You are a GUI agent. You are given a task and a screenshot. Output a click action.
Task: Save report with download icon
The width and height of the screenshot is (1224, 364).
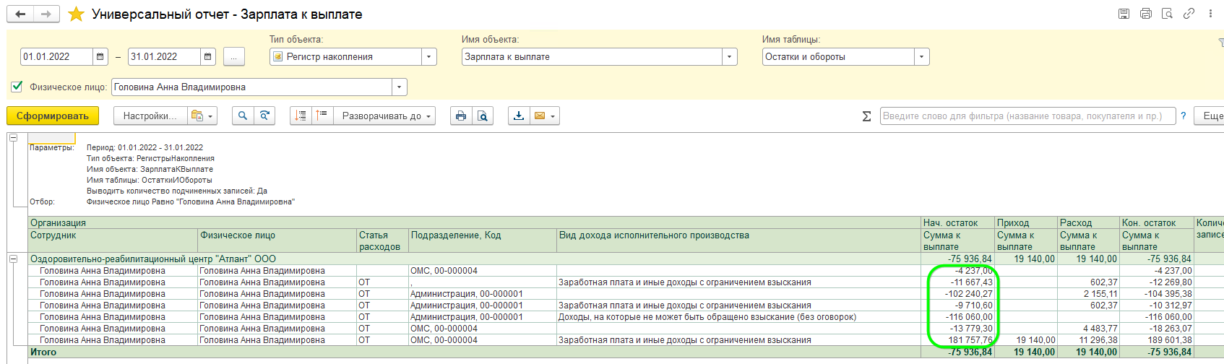(x=519, y=116)
